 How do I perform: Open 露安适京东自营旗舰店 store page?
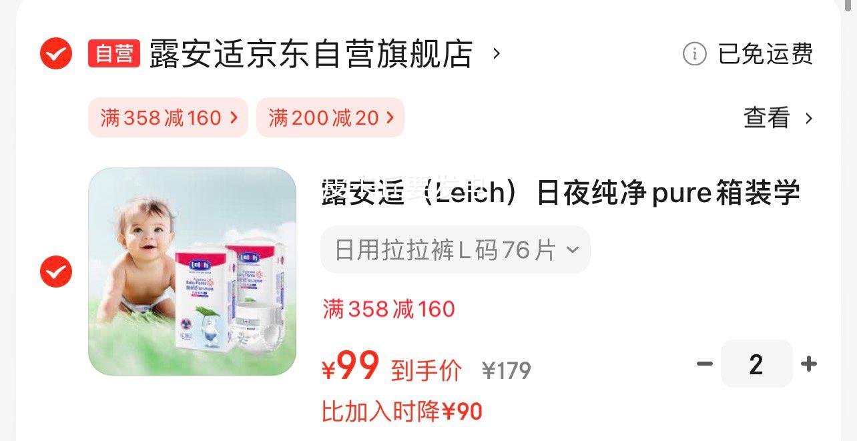pos(310,53)
